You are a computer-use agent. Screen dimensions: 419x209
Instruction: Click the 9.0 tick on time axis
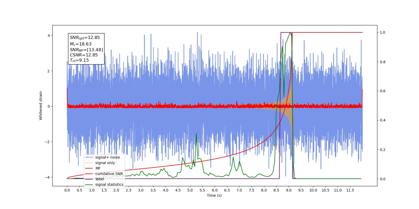click(289, 190)
